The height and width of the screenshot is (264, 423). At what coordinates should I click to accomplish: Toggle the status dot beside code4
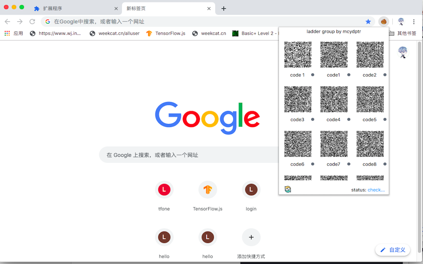(349, 119)
